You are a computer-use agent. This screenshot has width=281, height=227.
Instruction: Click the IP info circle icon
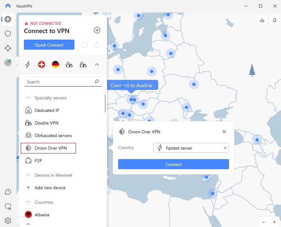[x=97, y=31]
